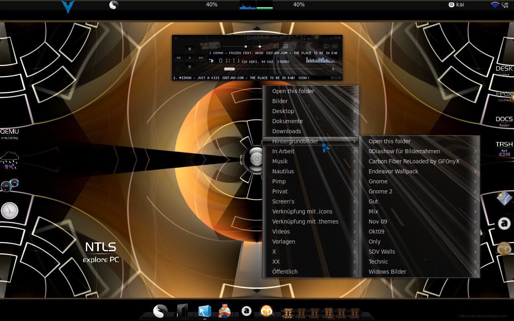Launch the QEMU emulating shortcut
Image resolution: width=514 pixels, height=321 pixels.
click(x=9, y=134)
